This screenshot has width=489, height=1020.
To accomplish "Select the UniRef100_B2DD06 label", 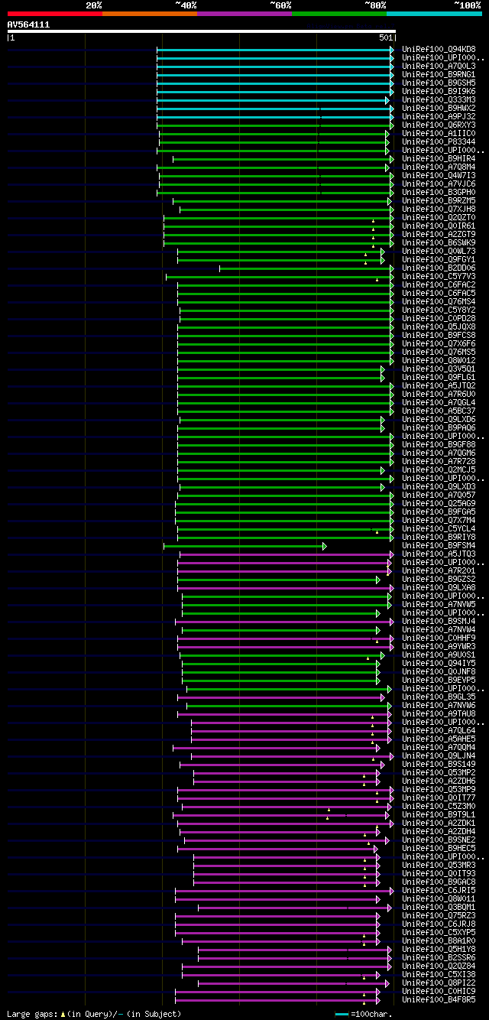I will [x=439, y=268].
